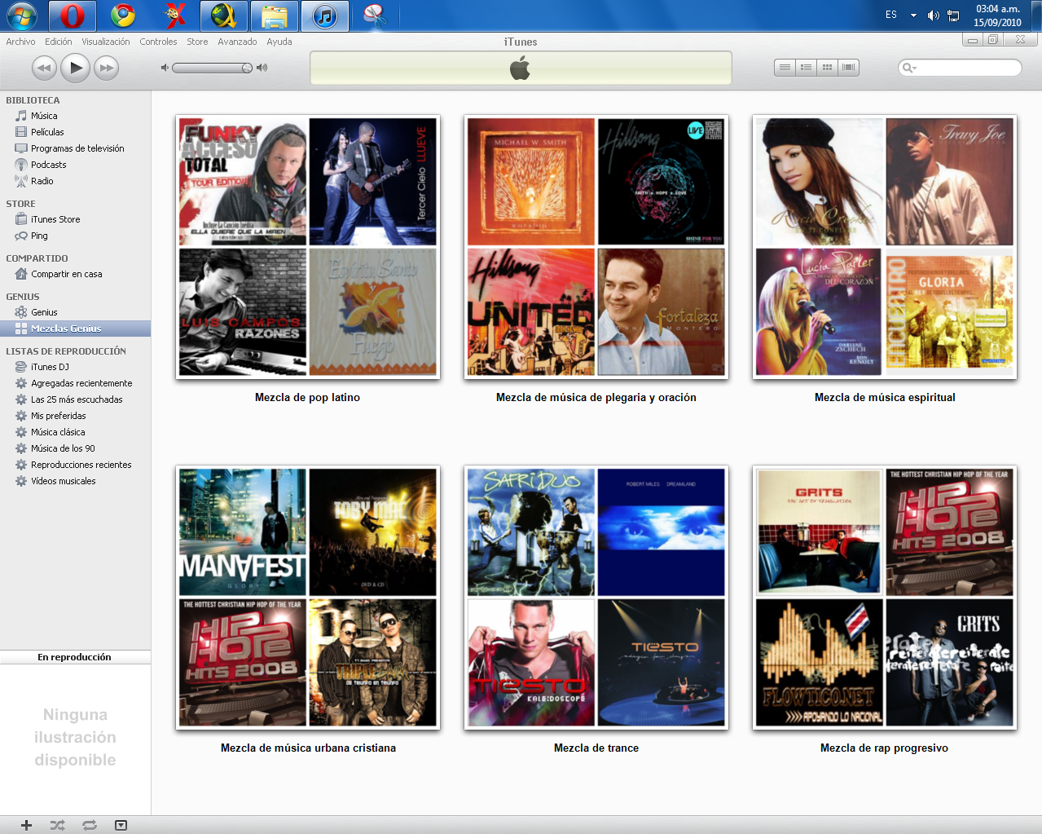Open the Mezcla de trance thumbnail
The width and height of the screenshot is (1042, 834).
(x=596, y=598)
